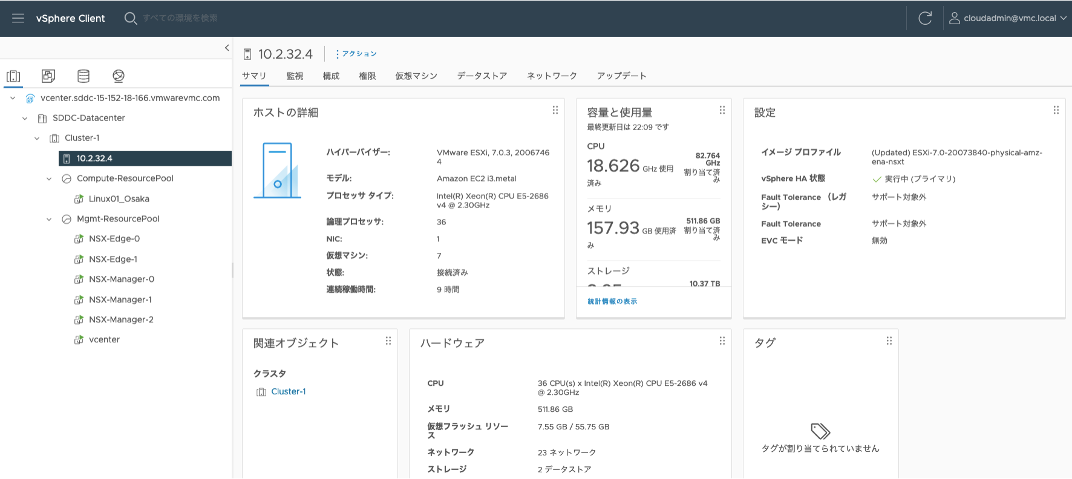Collapse Compute-ResourcePool node
The width and height of the screenshot is (1072, 479).
(x=49, y=179)
